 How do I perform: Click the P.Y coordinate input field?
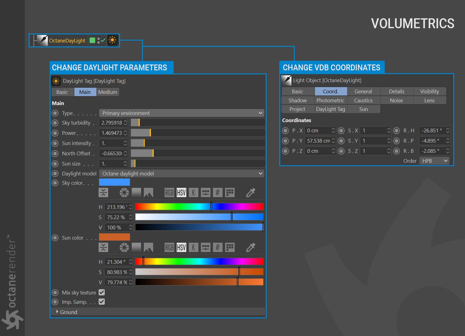click(318, 141)
